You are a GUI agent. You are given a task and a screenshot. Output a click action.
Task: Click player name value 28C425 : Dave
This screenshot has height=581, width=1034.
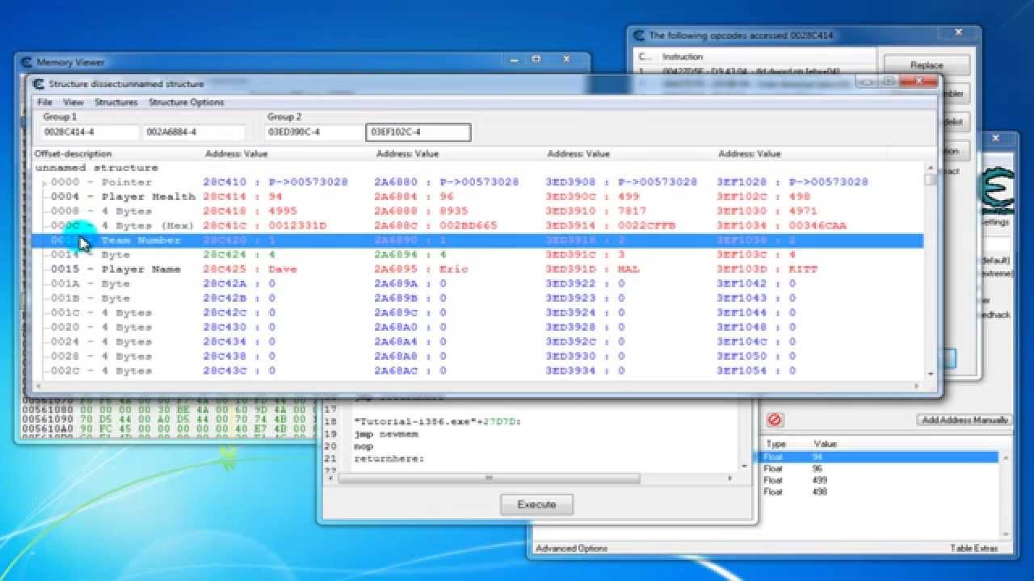pos(250,270)
